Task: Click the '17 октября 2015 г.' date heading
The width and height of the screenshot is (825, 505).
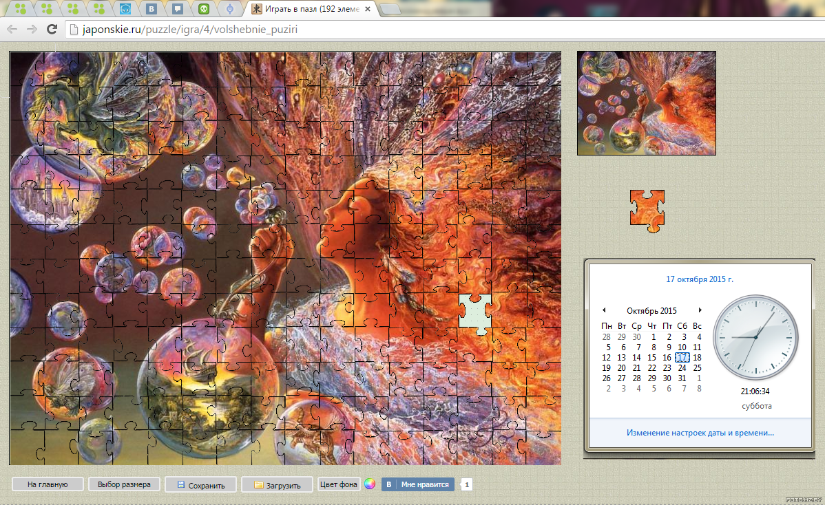Action: coord(700,279)
